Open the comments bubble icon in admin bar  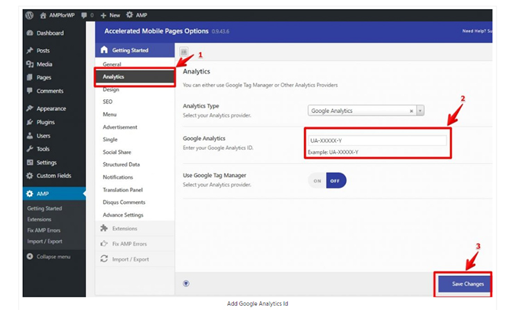[x=85, y=15]
